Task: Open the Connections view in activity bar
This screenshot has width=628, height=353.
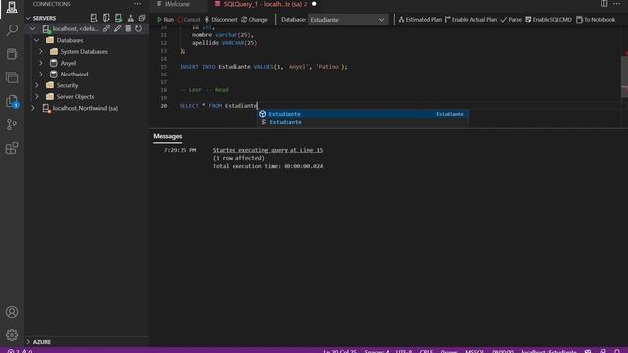Action: tap(12, 7)
